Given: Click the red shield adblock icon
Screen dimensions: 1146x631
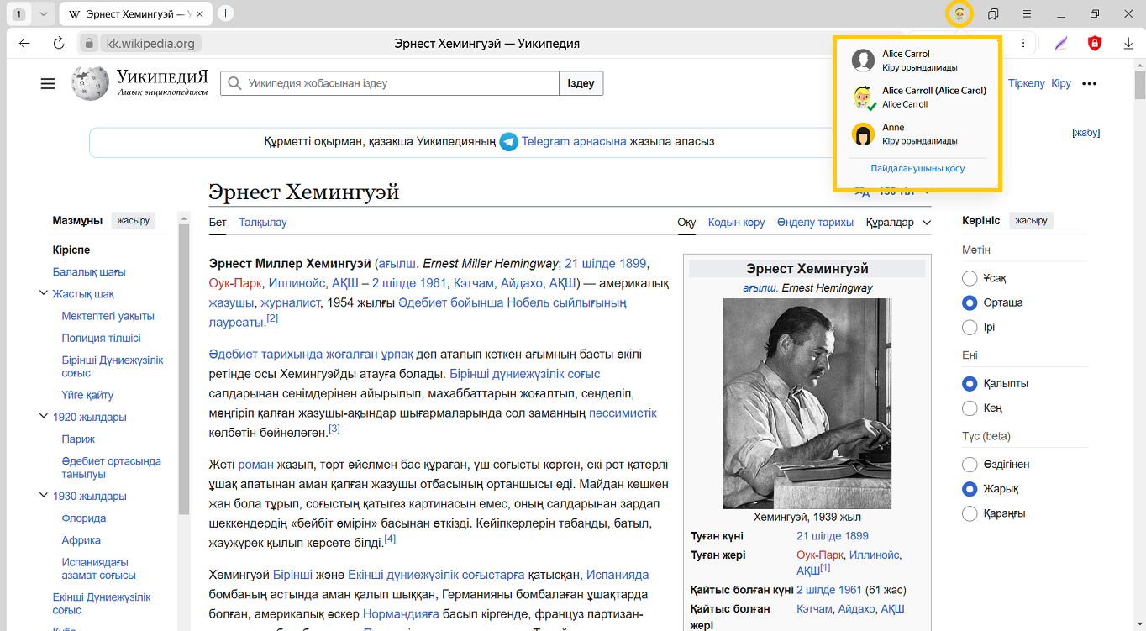Looking at the screenshot, I should point(1094,44).
